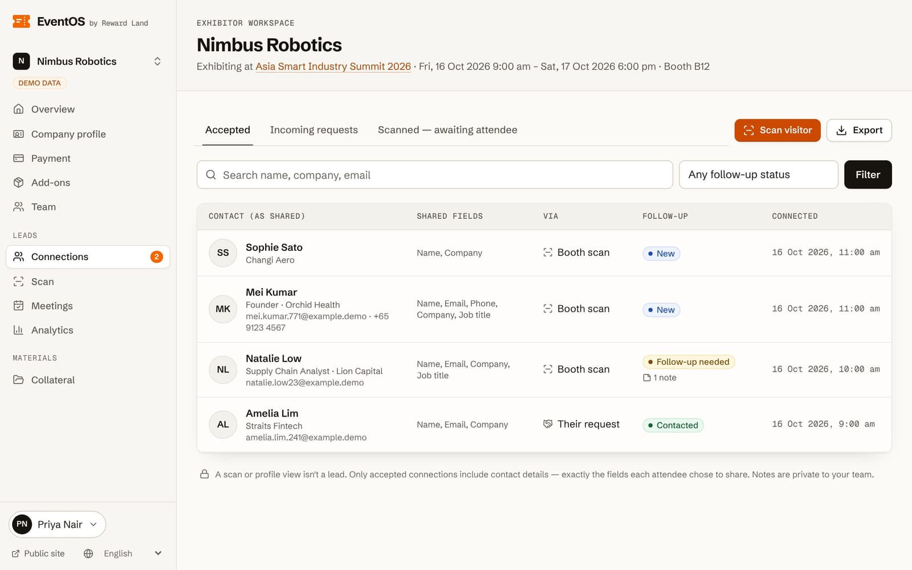
Task: Open the Priya Nair user menu
Action: tap(57, 524)
